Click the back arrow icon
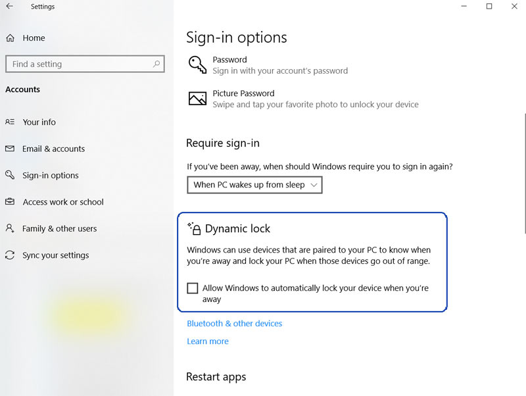The image size is (526, 396). tap(9, 7)
